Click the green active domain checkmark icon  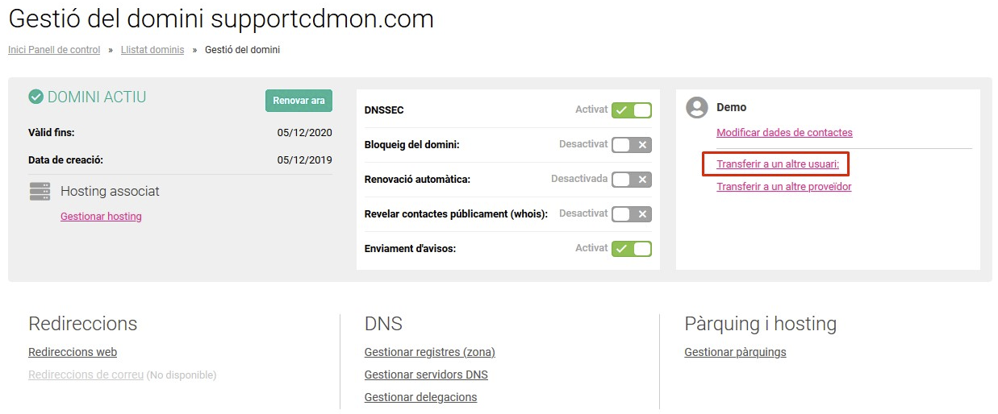pyautogui.click(x=35, y=97)
